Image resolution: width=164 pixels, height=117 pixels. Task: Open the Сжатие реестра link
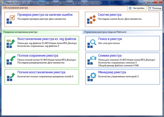tap(109, 15)
